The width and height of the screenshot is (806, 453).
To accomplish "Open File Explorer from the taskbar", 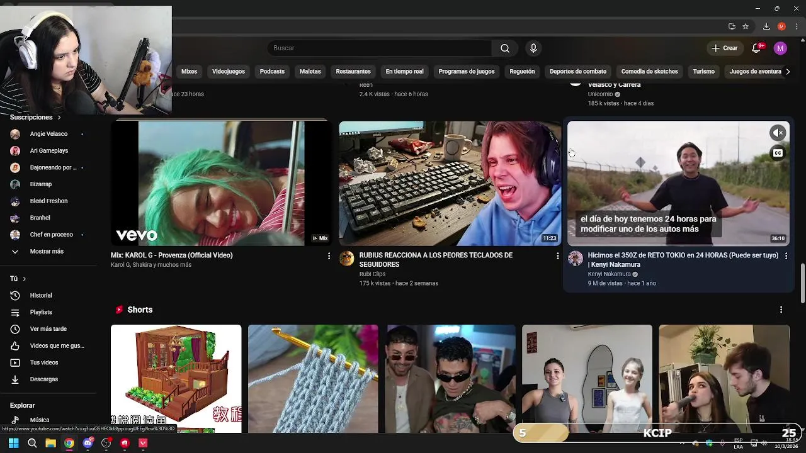I will pyautogui.click(x=50, y=443).
